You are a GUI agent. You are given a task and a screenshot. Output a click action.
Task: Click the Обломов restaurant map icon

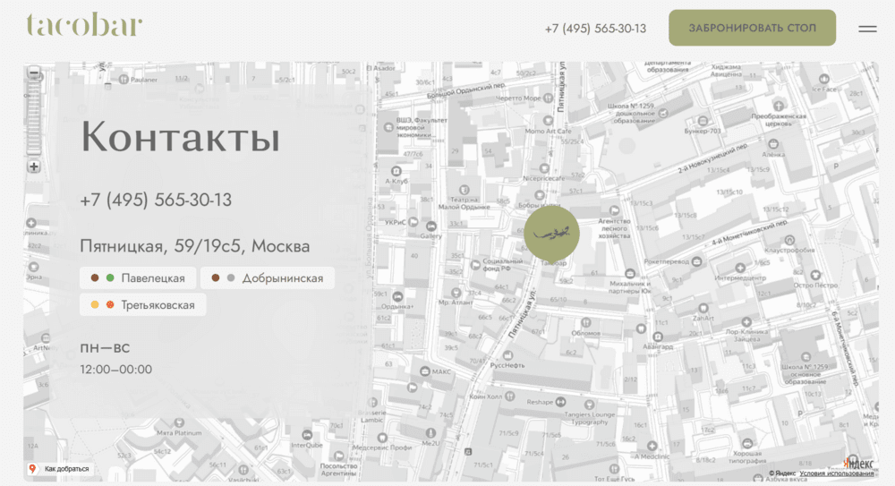pos(585,323)
